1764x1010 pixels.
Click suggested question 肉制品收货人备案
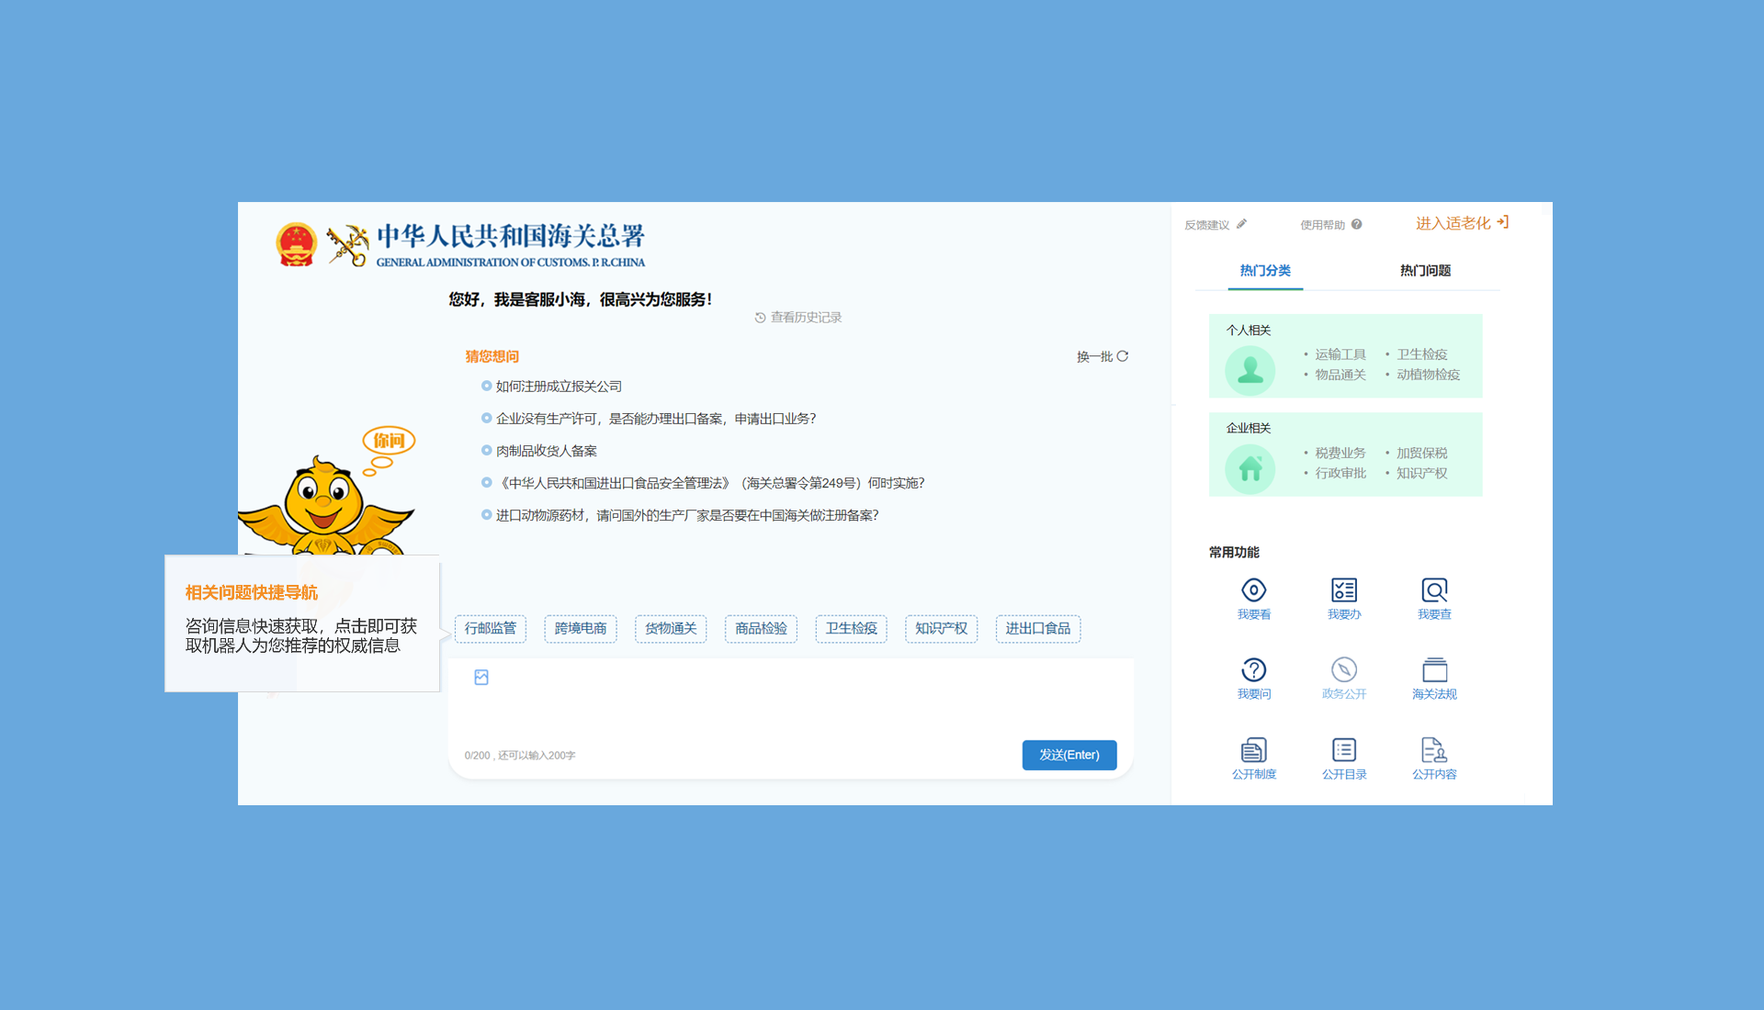547,451
